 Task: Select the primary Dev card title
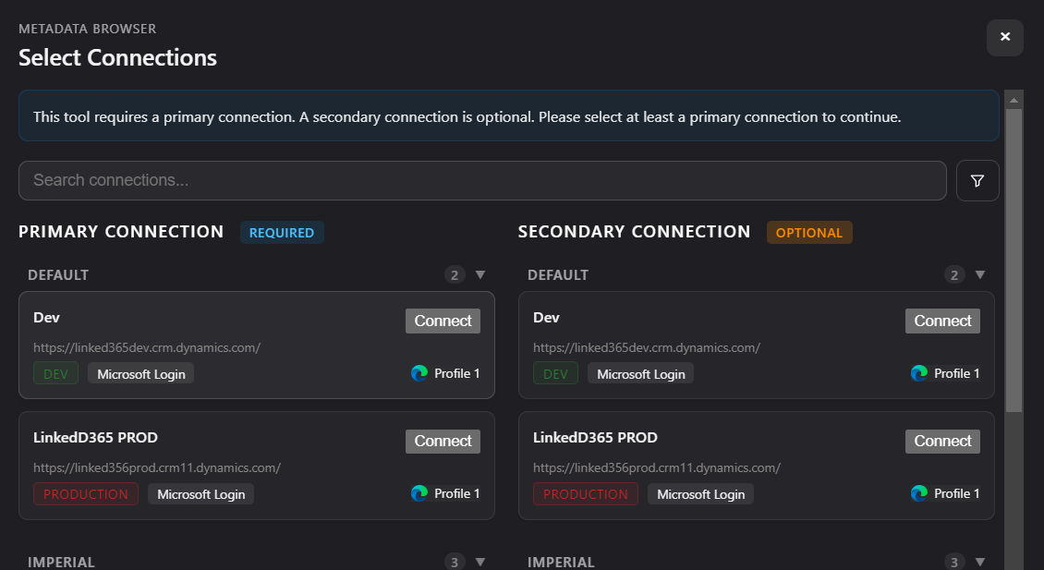(46, 318)
